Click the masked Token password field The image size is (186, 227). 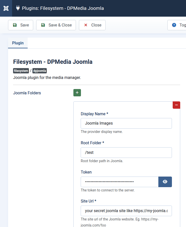[x=119, y=182]
